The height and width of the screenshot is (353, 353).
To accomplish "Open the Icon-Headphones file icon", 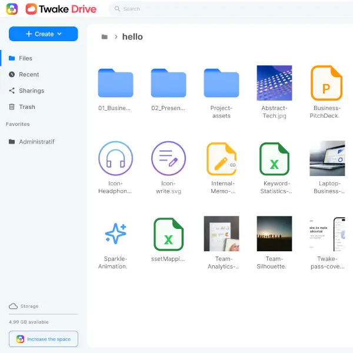I will tap(115, 158).
